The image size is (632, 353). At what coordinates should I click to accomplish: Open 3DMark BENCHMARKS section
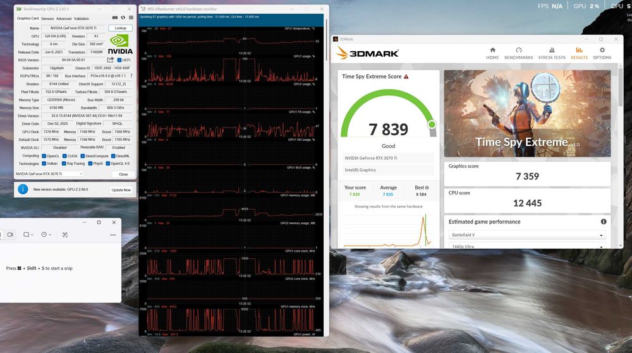pyautogui.click(x=518, y=53)
